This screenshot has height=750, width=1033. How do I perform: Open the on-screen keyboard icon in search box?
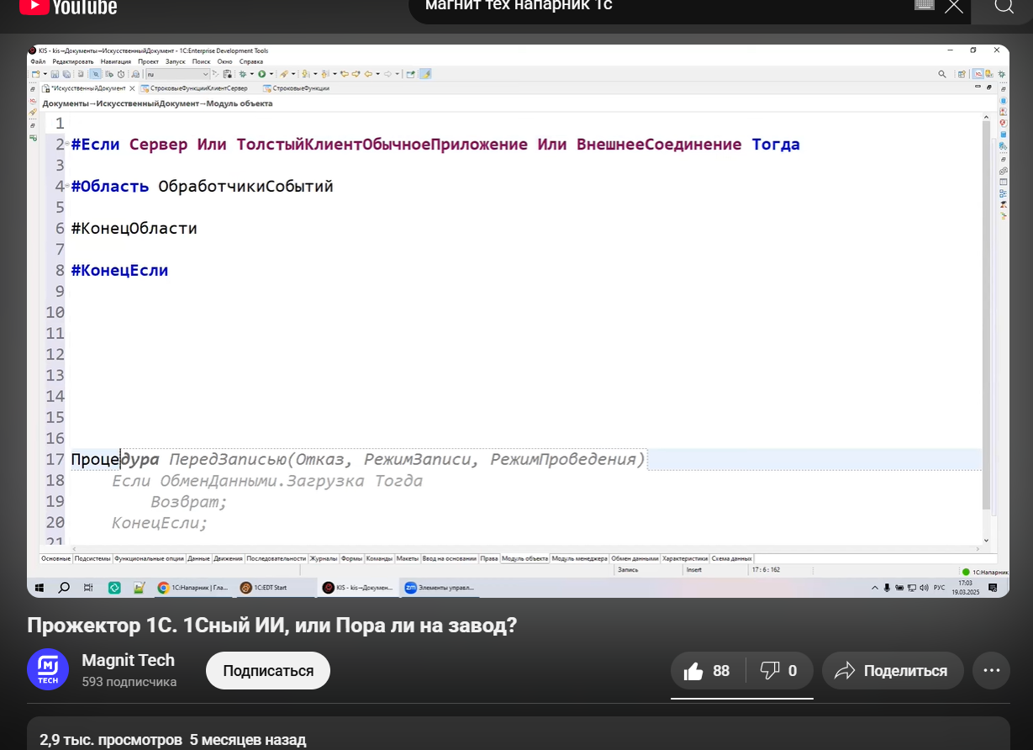point(925,4)
